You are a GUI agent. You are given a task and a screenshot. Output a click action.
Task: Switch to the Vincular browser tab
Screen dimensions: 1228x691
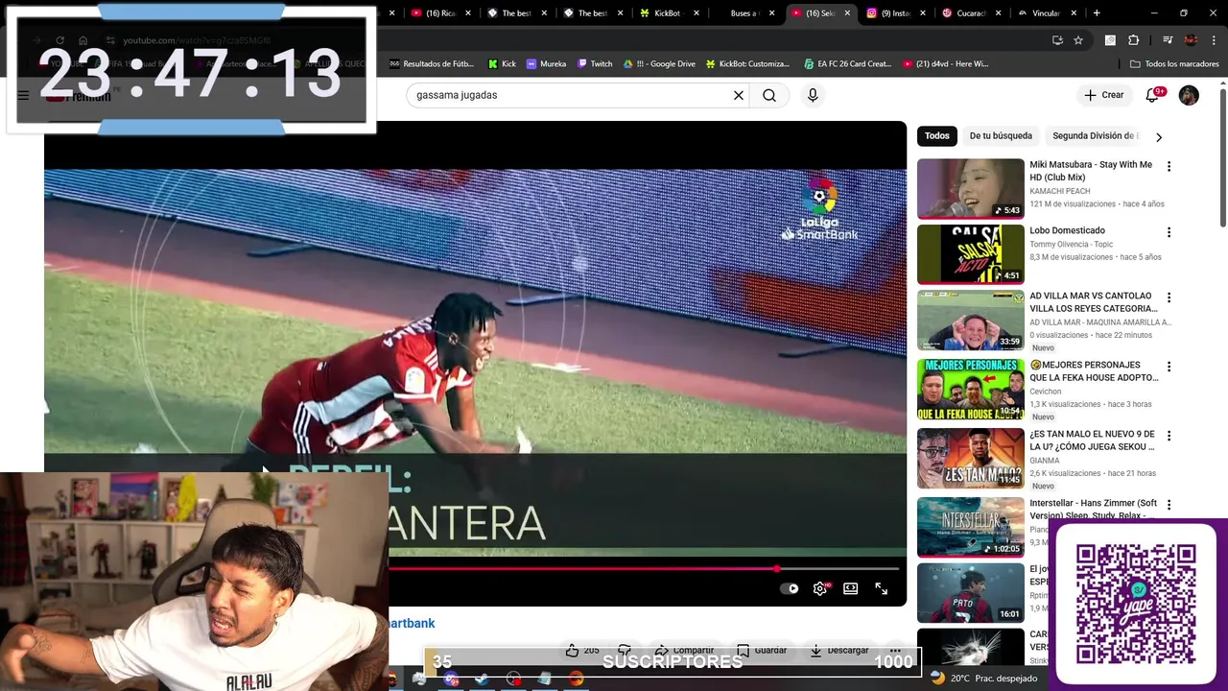[1047, 13]
